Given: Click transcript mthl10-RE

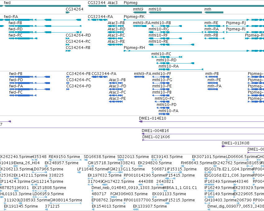Looking at the screenshot, I should tap(171, 45).
